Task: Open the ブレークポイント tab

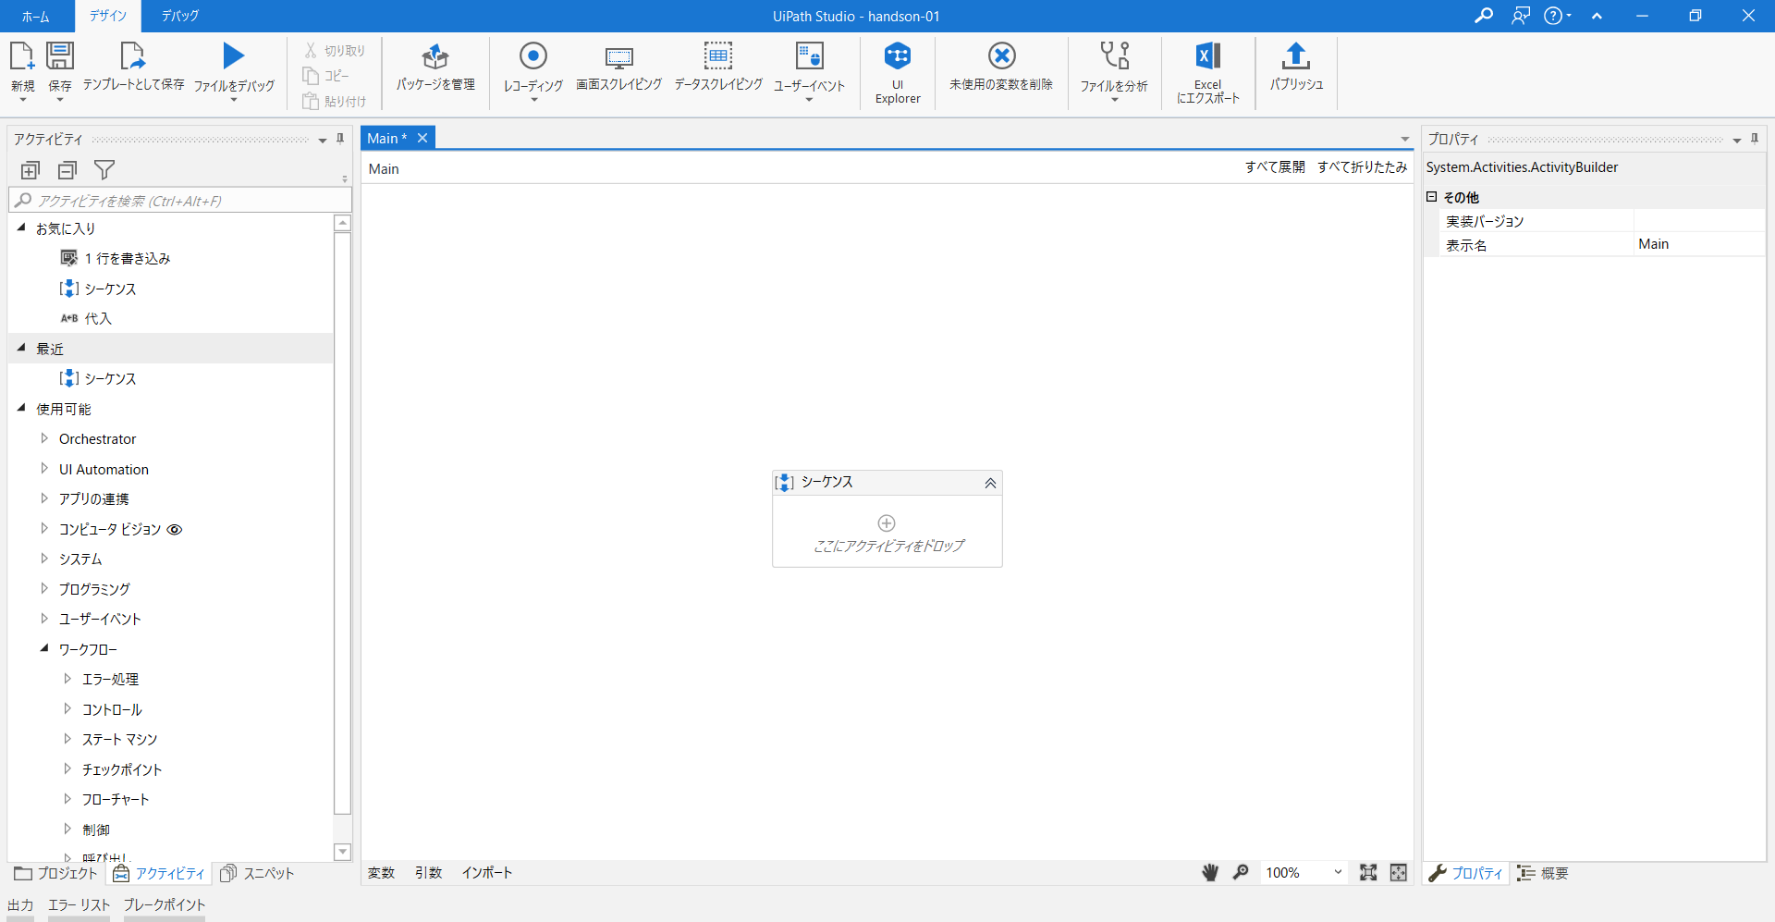Action: pos(165,905)
